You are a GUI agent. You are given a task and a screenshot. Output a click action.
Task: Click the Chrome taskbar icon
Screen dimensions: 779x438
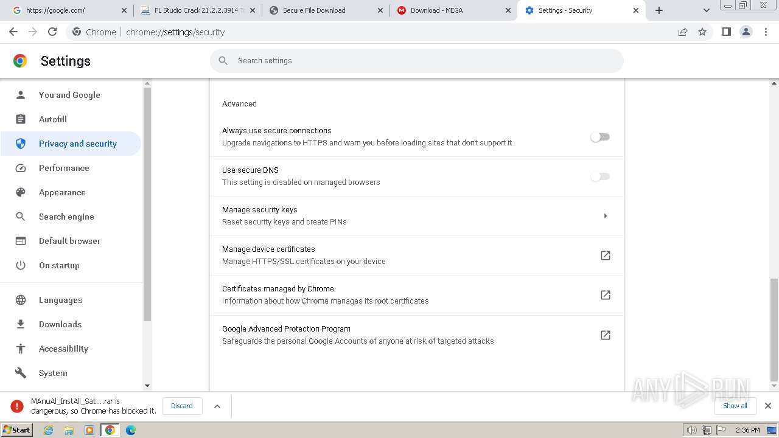110,430
